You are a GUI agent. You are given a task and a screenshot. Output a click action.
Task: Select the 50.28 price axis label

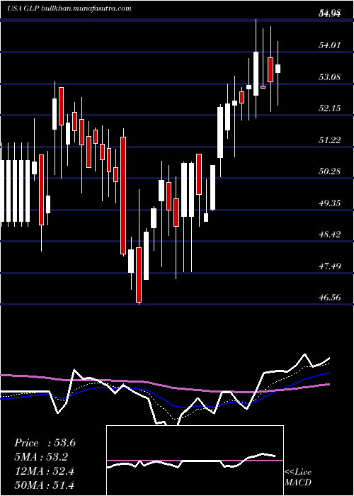coord(330,171)
